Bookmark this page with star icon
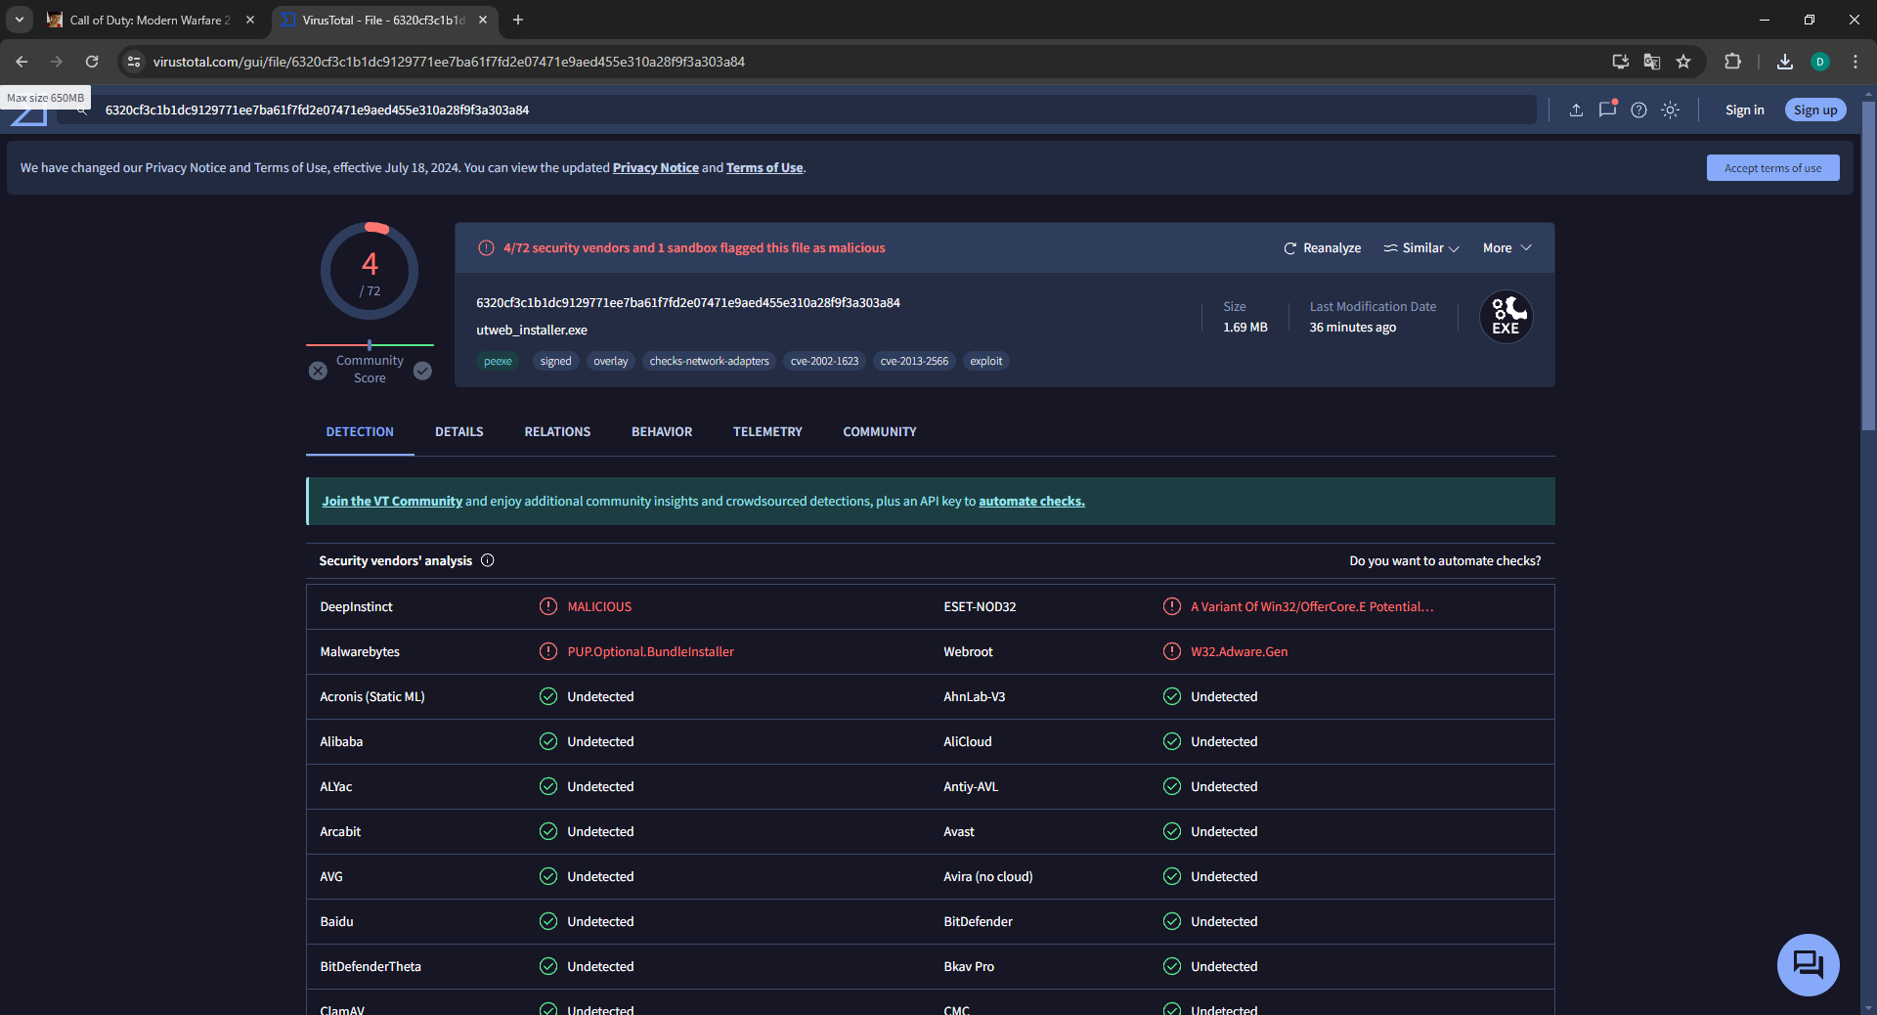Screen dimensions: 1877x1015 click(1683, 62)
